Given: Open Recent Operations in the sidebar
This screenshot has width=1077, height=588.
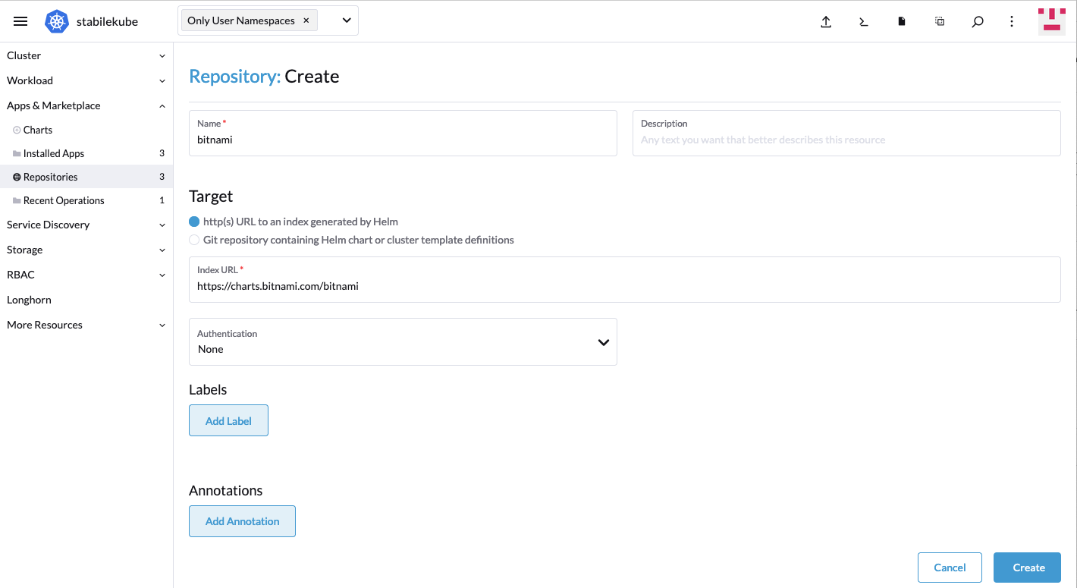Looking at the screenshot, I should click(x=86, y=200).
